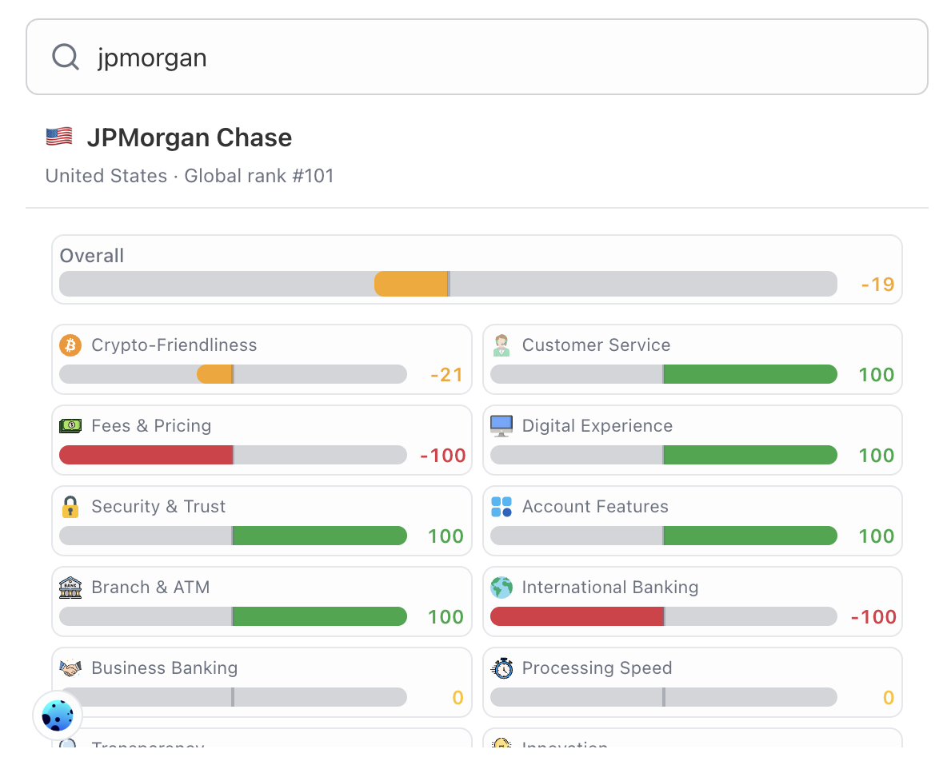Image resolution: width=947 pixels, height=777 pixels.
Task: Click the Processing Speed label
Action: tap(597, 667)
